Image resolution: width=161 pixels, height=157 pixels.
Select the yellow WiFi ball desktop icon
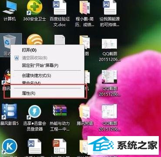35,40
